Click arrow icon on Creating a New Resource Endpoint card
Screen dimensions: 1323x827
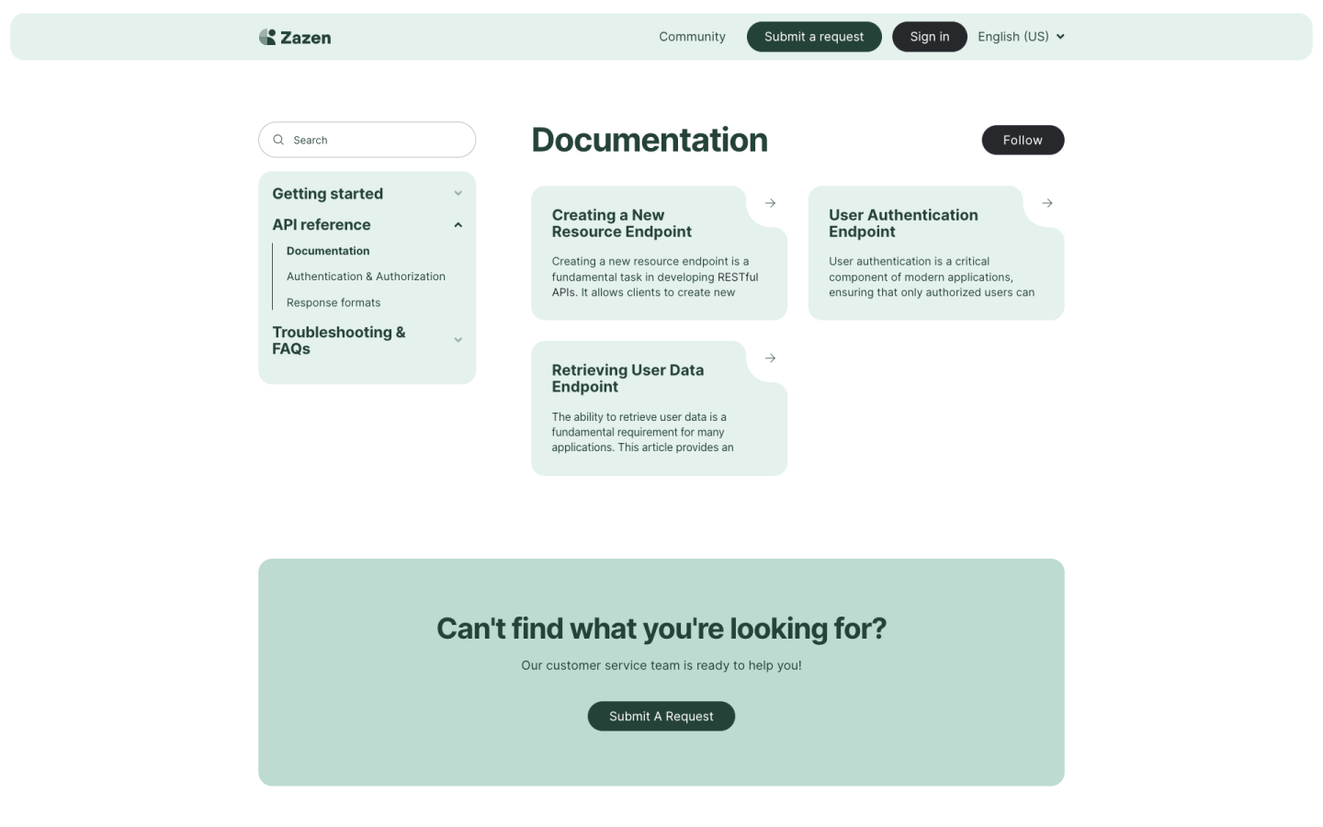coord(770,203)
